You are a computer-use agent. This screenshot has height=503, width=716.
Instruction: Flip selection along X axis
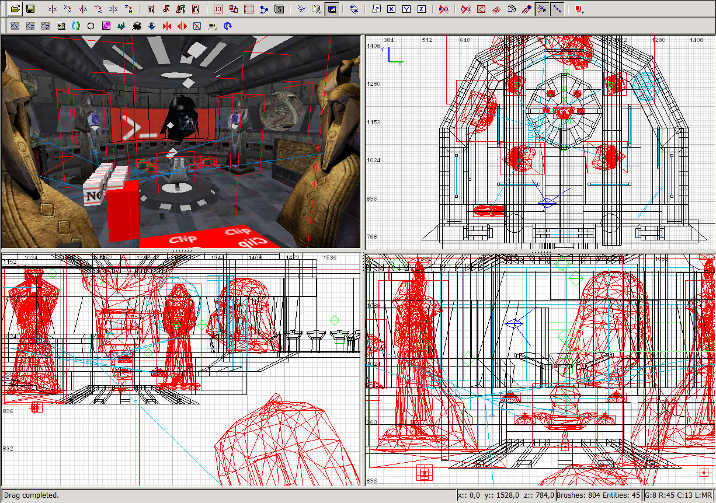coord(53,9)
